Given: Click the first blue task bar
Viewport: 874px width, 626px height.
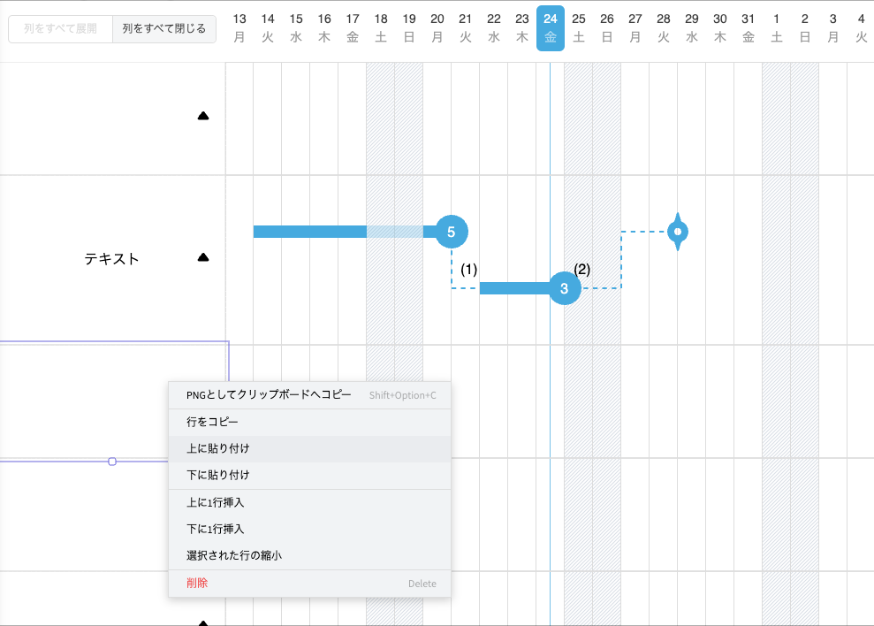Looking at the screenshot, I should pos(309,232).
